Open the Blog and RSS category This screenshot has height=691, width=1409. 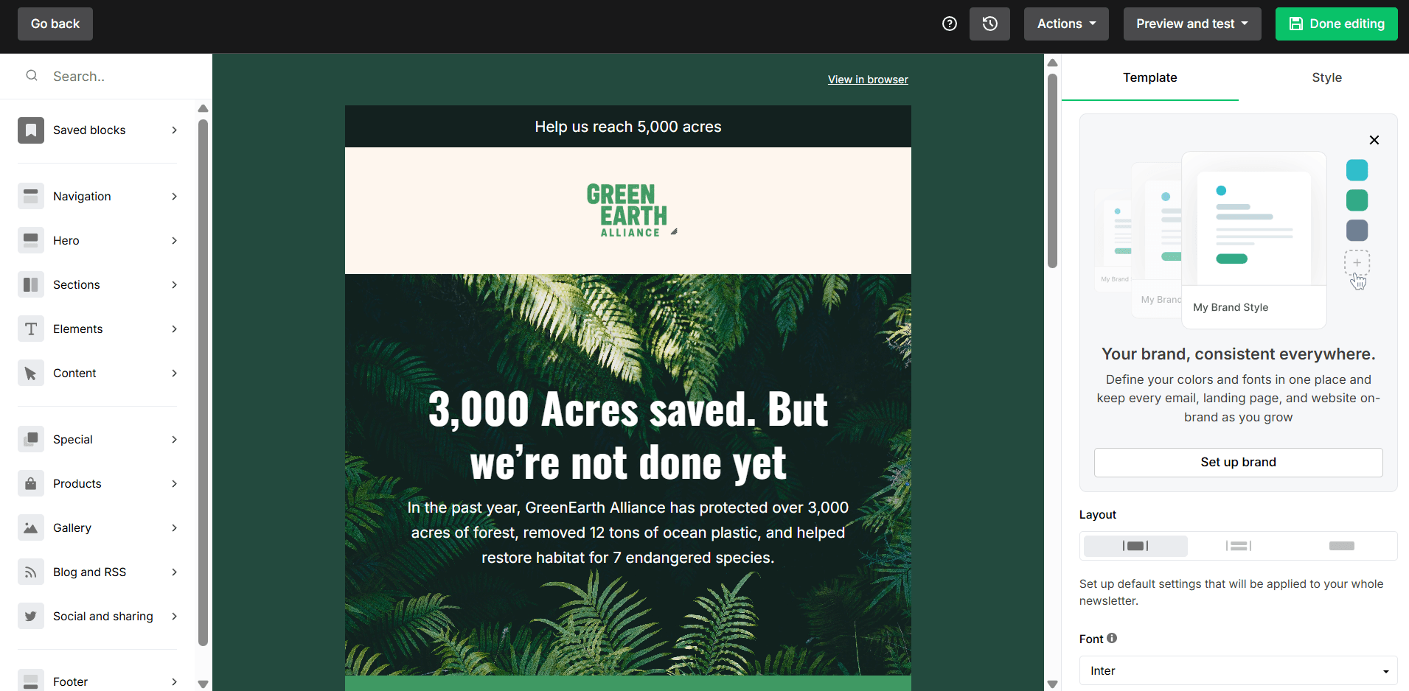pyautogui.click(x=99, y=572)
